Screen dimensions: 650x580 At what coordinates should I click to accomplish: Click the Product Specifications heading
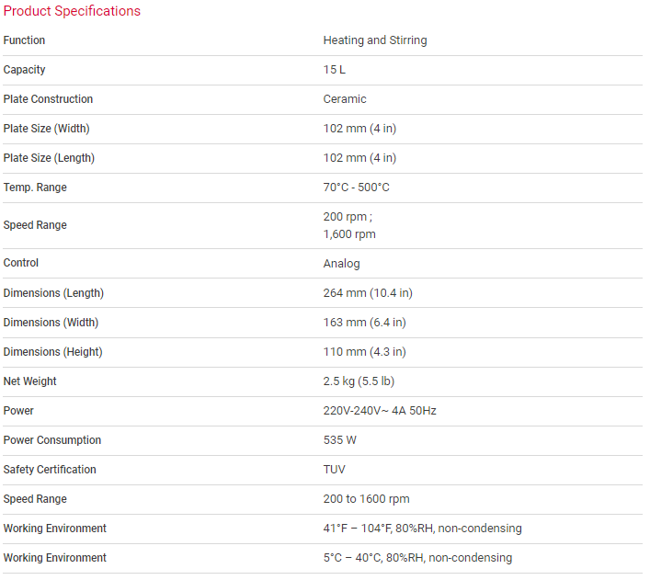(x=73, y=11)
